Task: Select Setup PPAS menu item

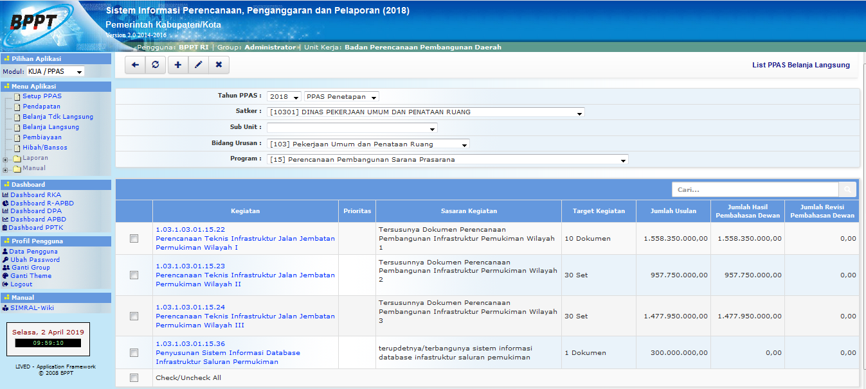Action: point(42,96)
